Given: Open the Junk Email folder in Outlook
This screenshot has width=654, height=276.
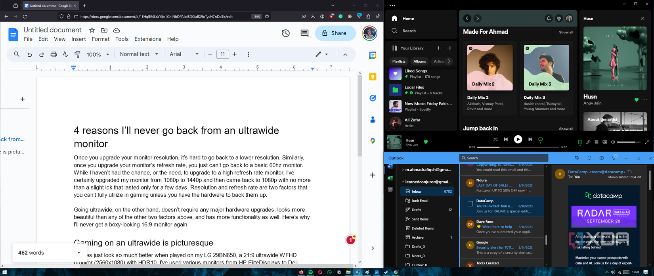Looking at the screenshot, I should click(x=427, y=201).
